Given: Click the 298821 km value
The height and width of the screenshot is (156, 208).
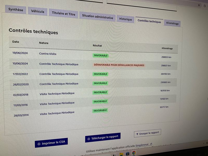Looking at the screenshot, I should pyautogui.click(x=166, y=66).
